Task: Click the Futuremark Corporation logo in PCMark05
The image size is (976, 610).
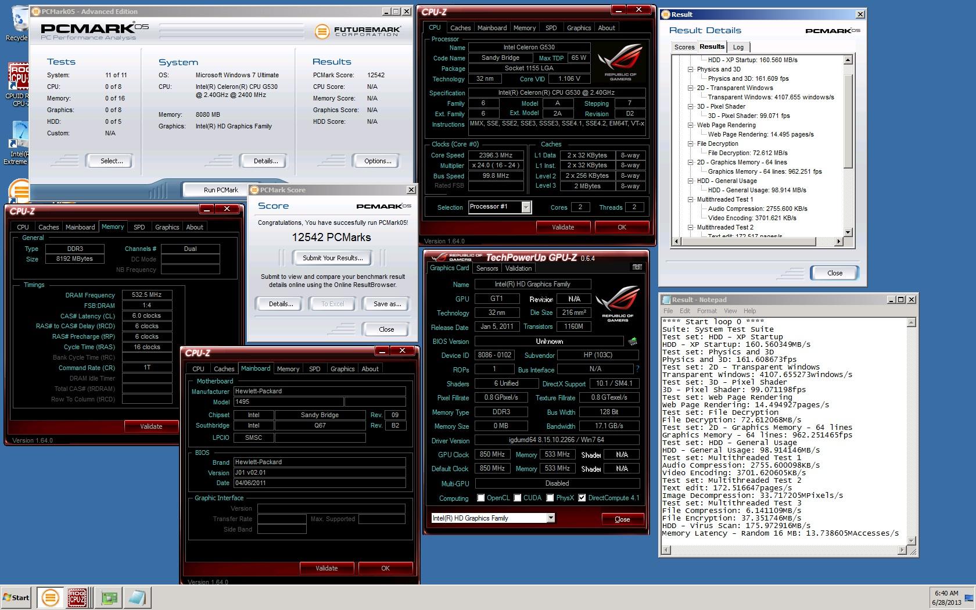Action: pos(357,31)
